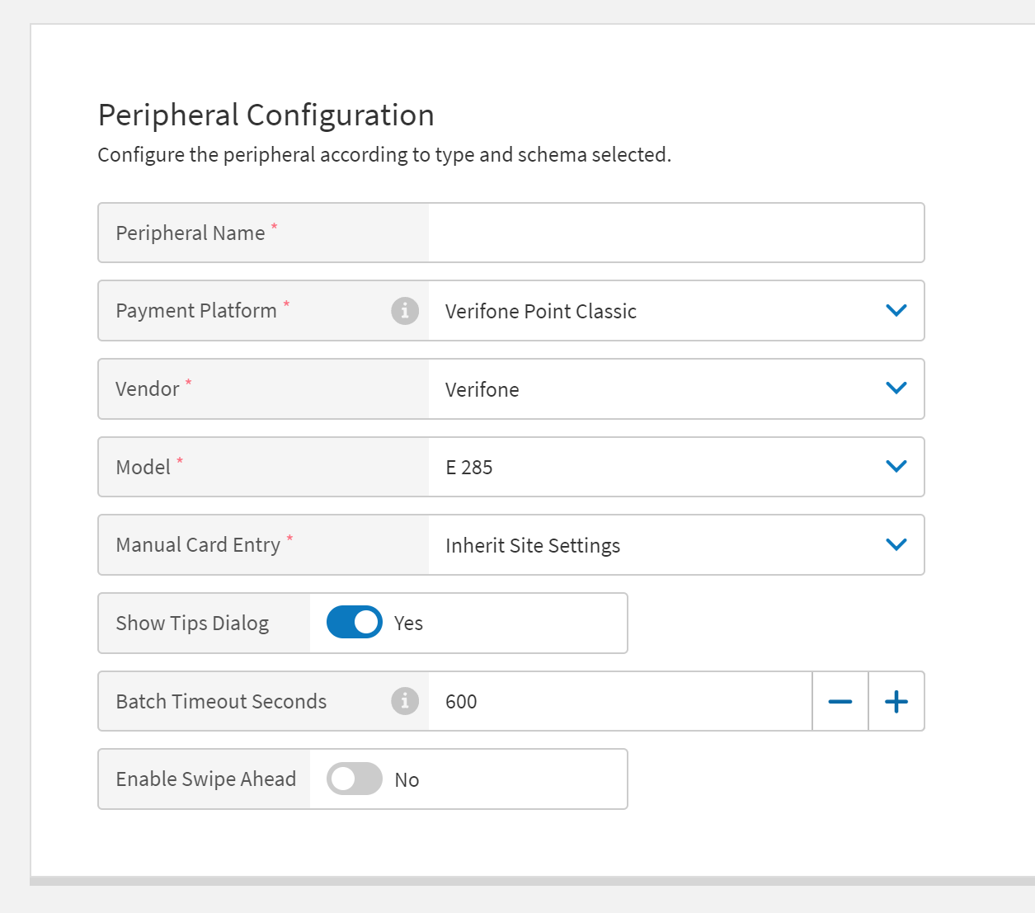Click the Payment Platform info icon

point(404,311)
